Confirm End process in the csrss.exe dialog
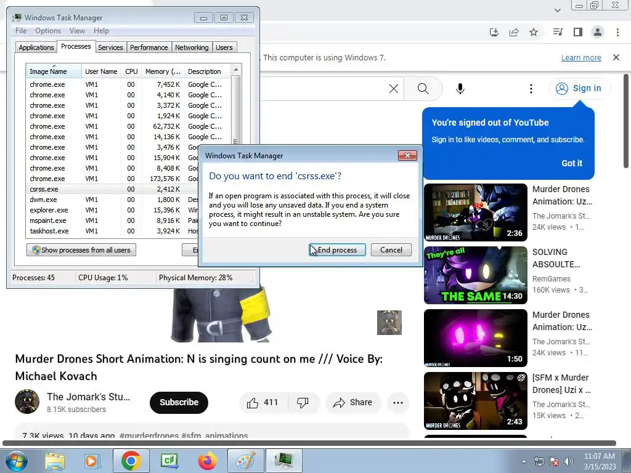This screenshot has height=473, width=631. 337,250
